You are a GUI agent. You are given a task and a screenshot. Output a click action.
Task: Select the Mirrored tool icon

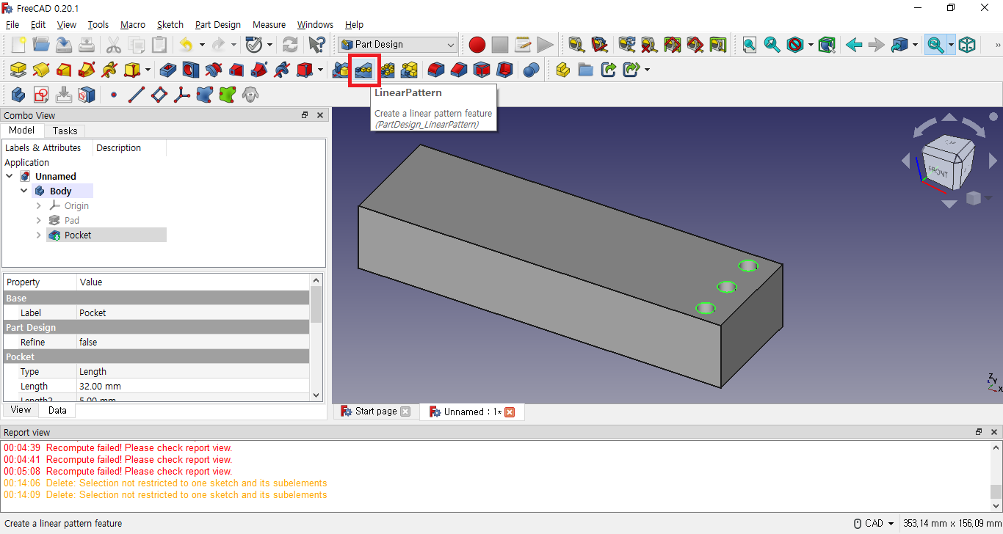341,70
